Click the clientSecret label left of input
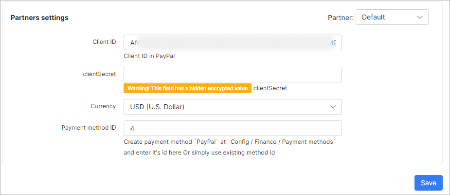 [x=100, y=74]
